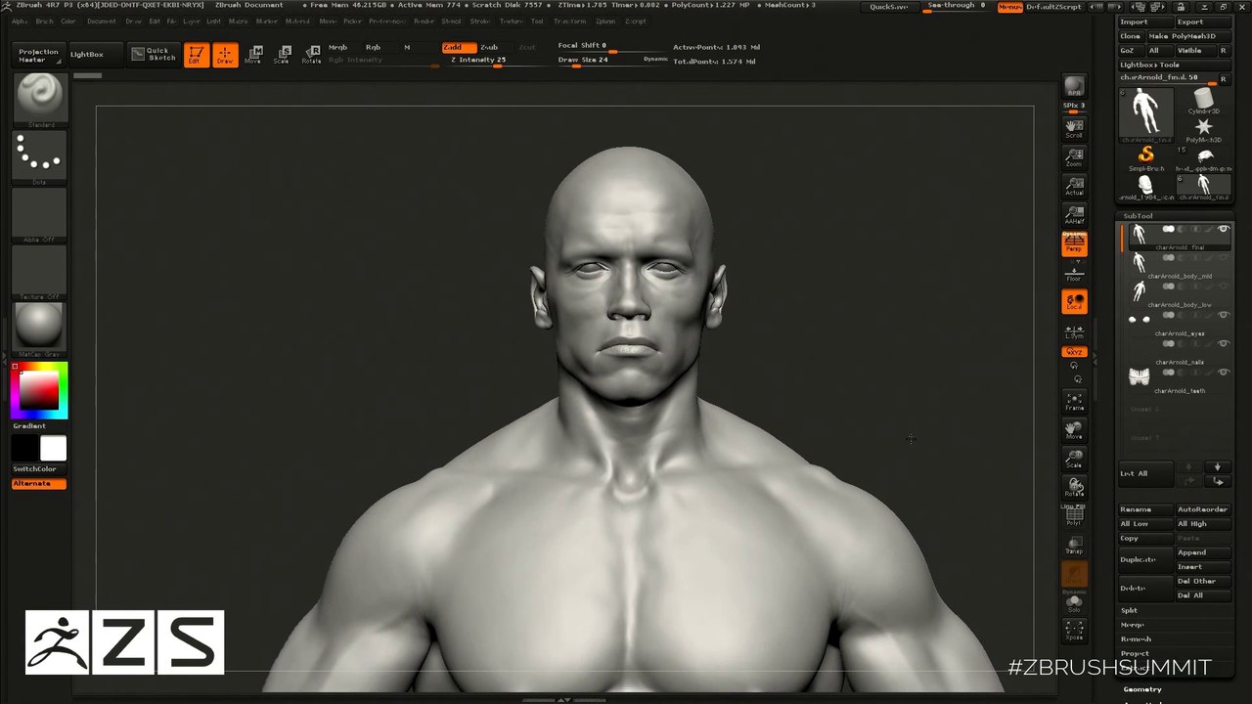Select Rotate mode in top shelf

pos(311,55)
